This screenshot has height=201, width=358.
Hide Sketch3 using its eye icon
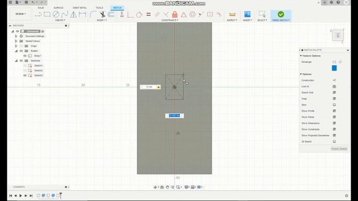coord(25,75)
